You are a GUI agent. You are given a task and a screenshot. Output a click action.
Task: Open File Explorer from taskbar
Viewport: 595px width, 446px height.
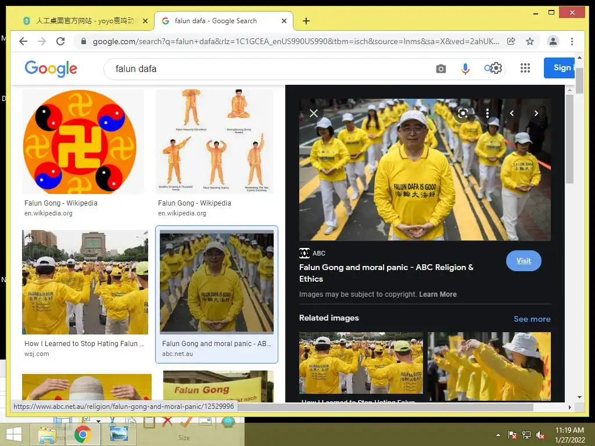click(47, 434)
